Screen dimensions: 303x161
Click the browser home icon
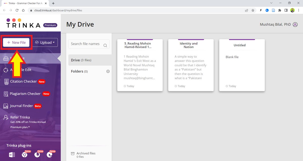(23, 10)
